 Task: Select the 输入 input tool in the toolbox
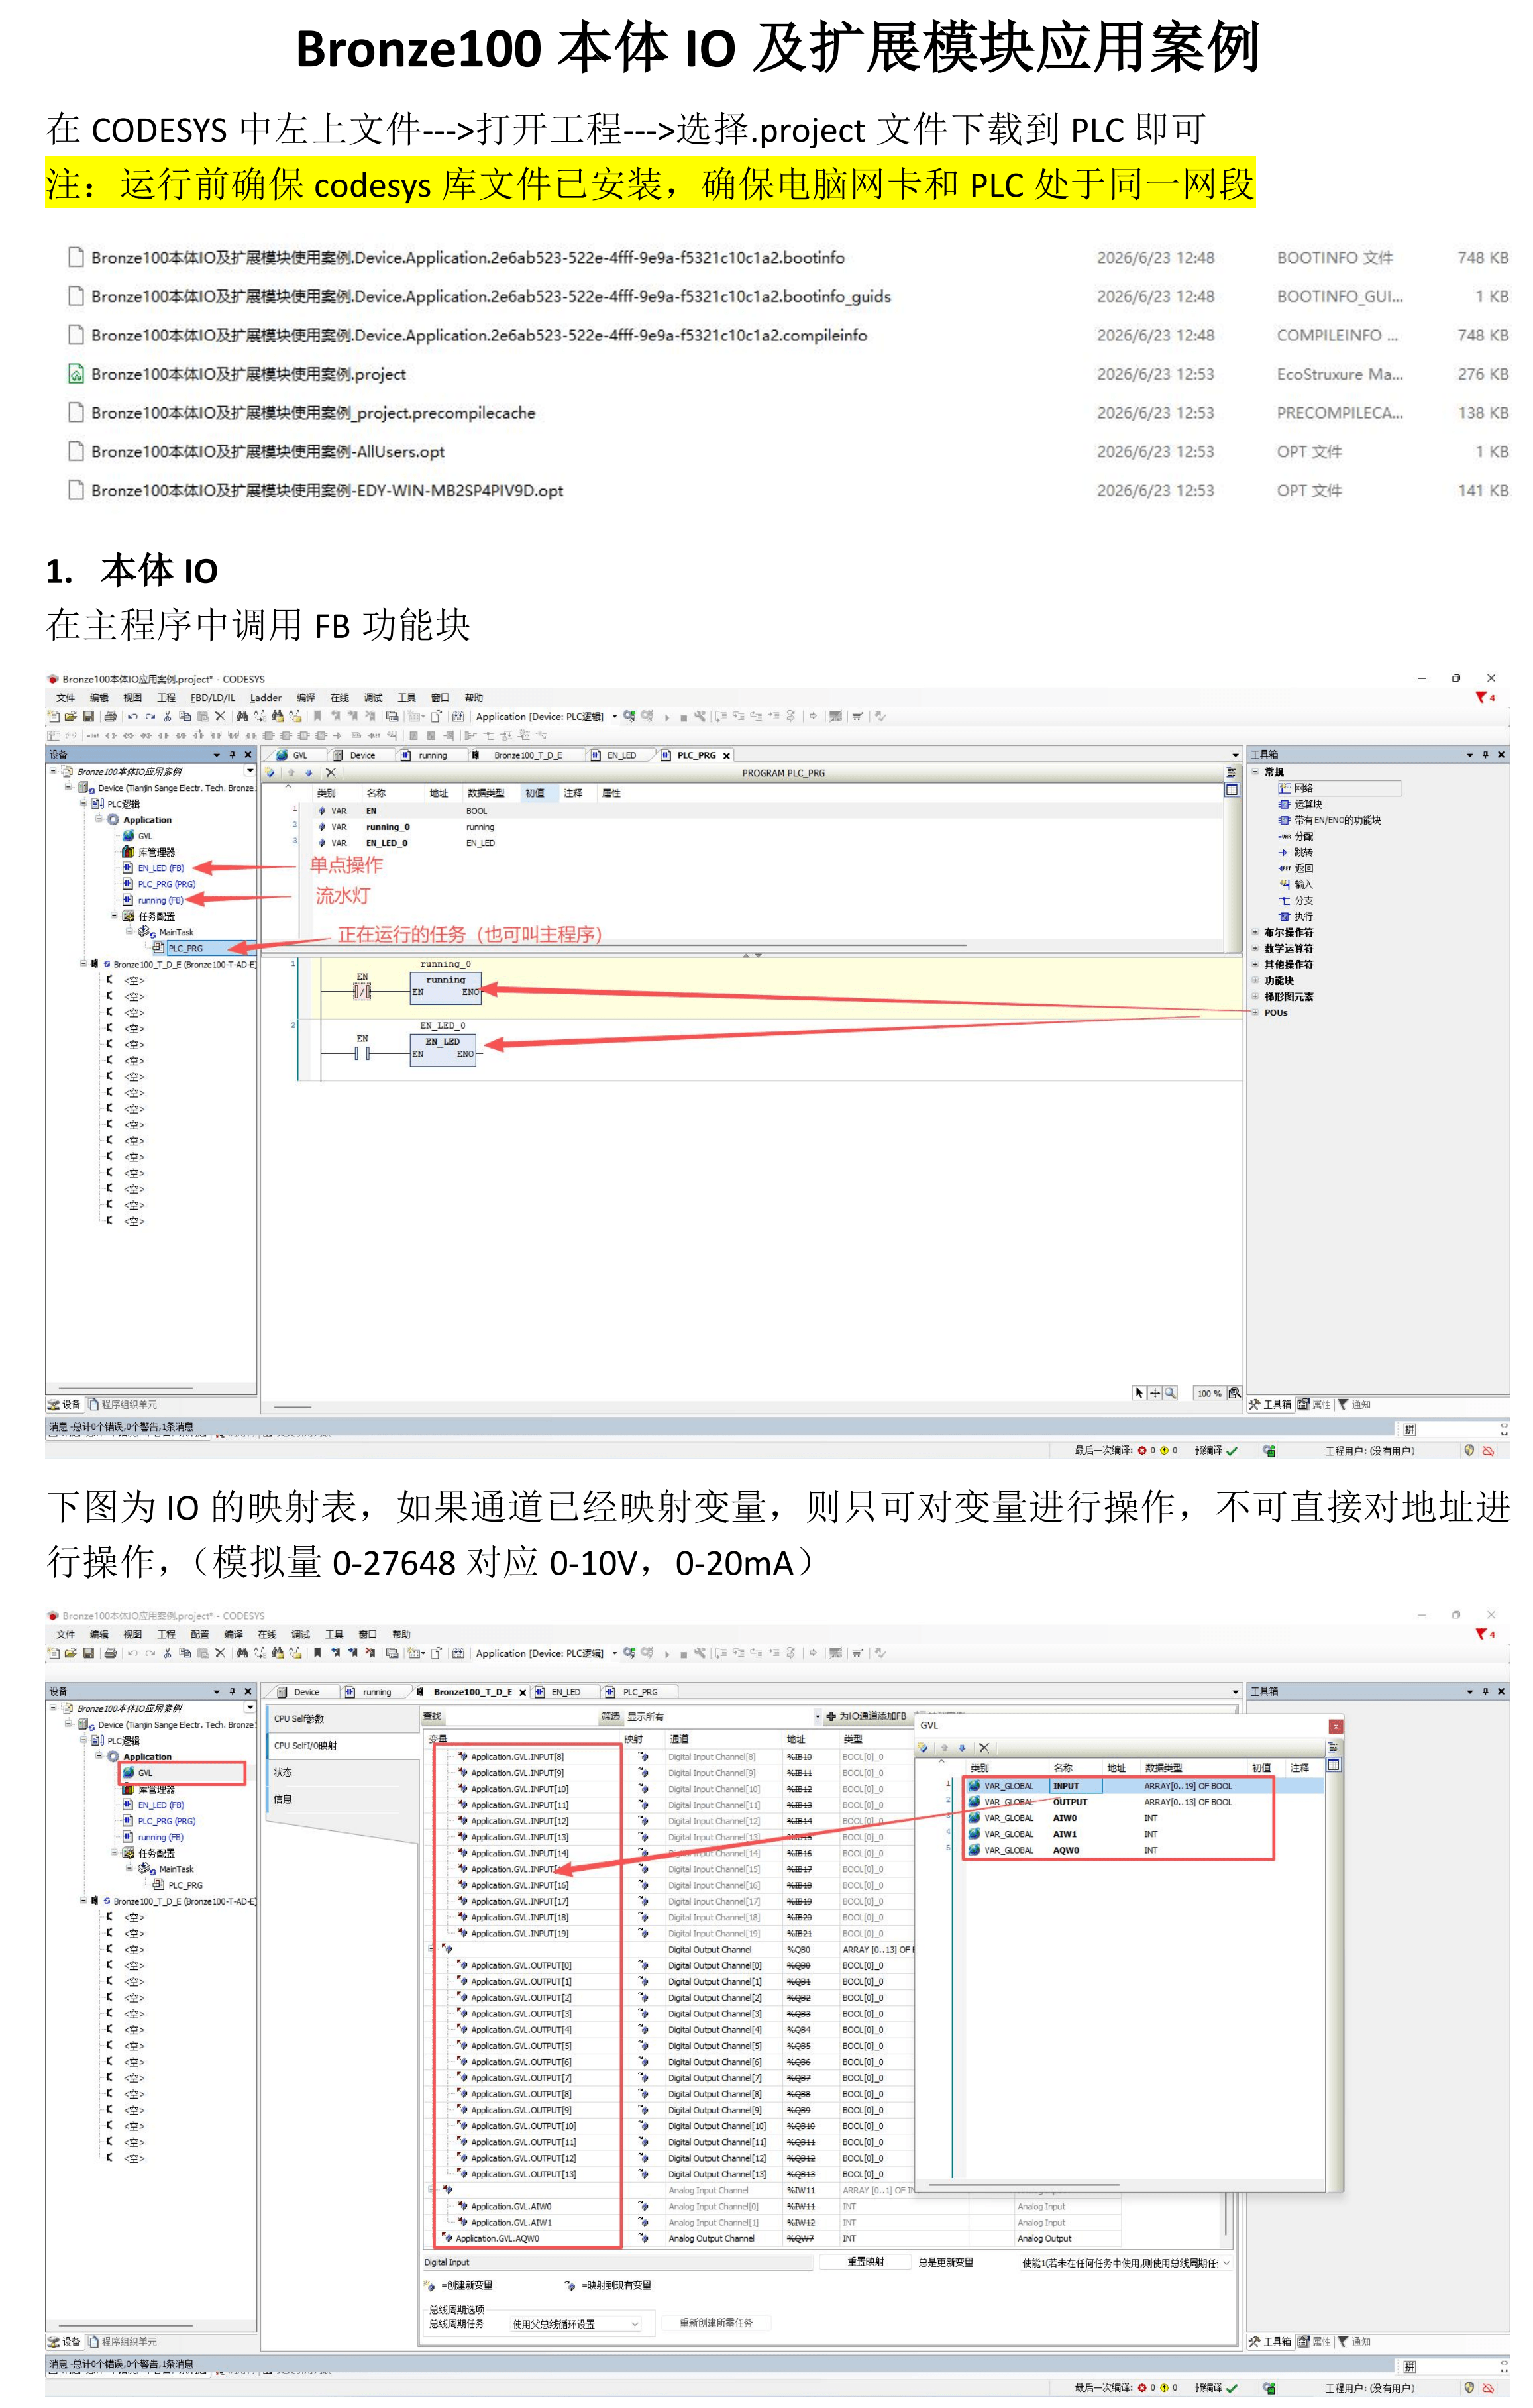point(1296,884)
